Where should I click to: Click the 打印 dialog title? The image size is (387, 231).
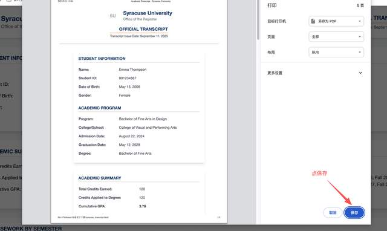272,5
